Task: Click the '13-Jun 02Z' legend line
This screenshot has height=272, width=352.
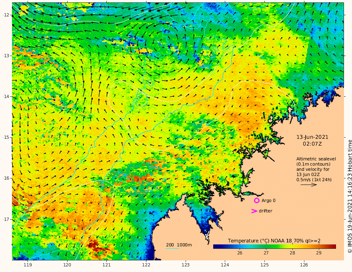Action: (x=308, y=174)
